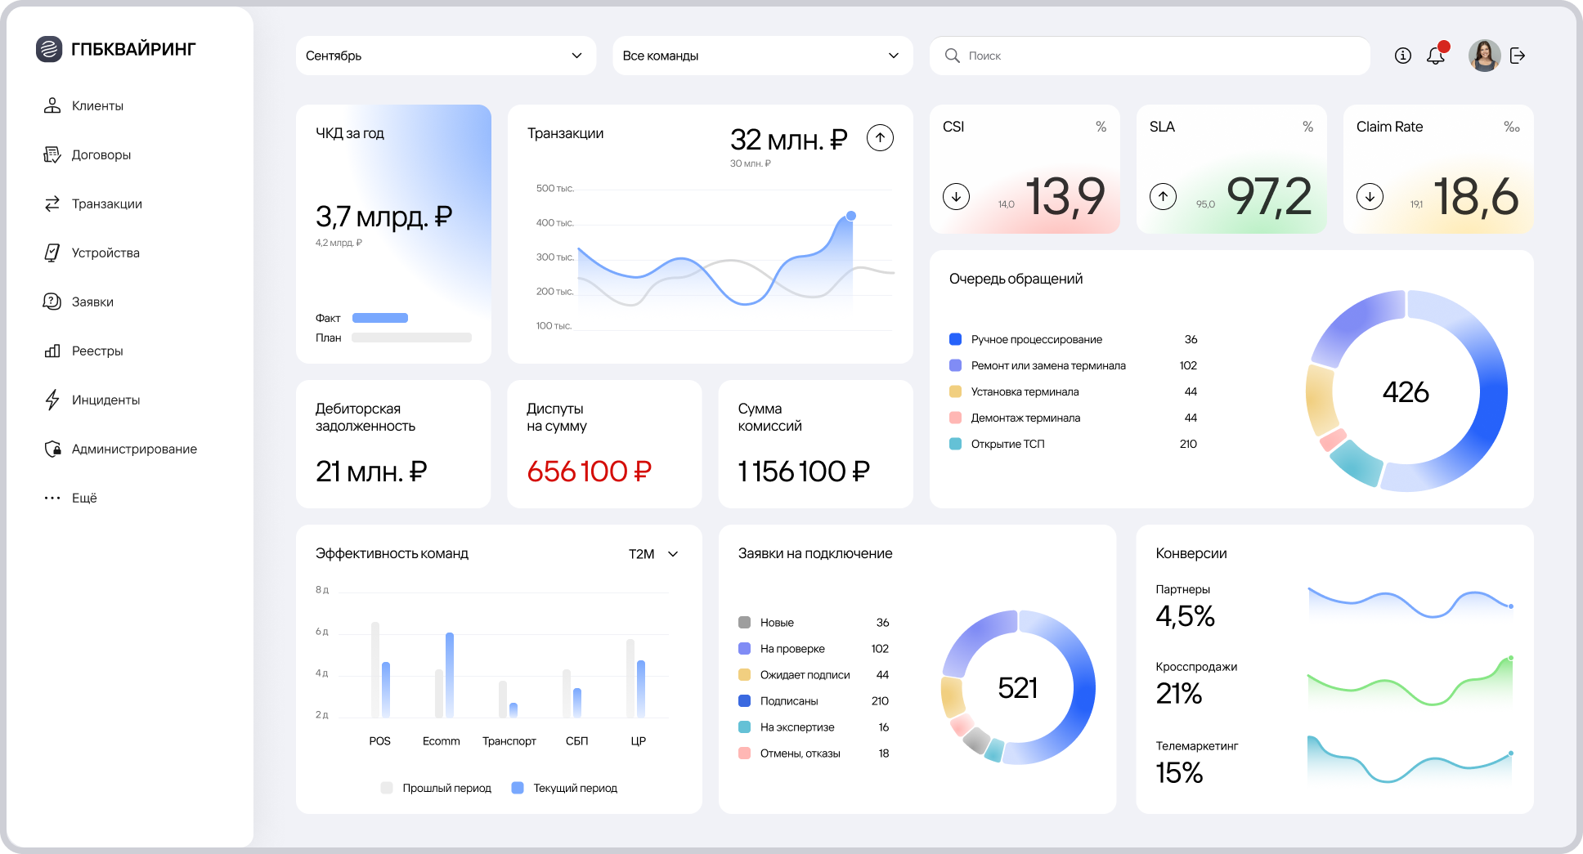Open the T2M period dropdown
This screenshot has width=1583, height=854.
653,554
